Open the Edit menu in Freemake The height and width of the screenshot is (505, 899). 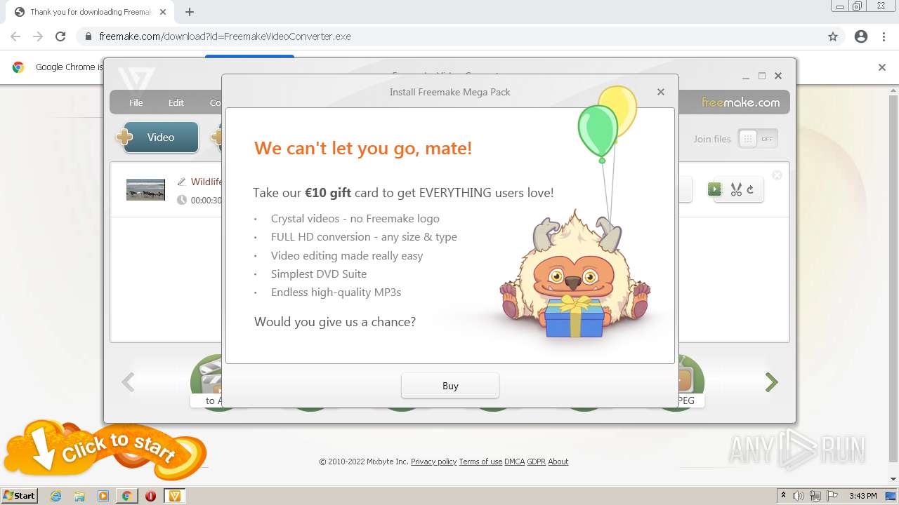point(176,102)
